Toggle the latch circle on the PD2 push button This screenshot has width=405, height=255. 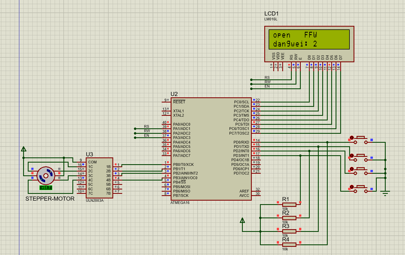click(351, 169)
